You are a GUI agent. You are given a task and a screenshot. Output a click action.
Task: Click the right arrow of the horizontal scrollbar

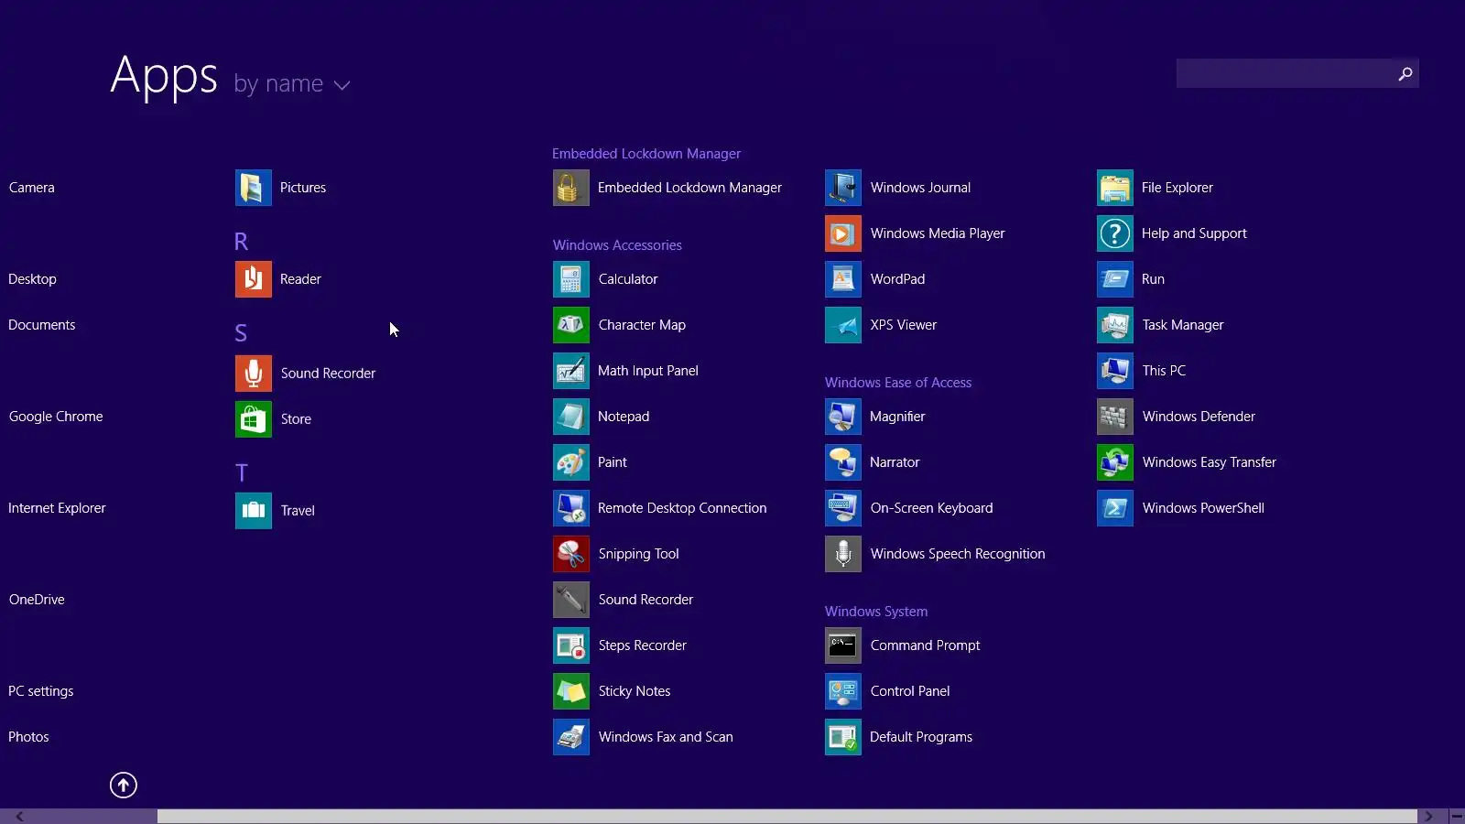[1428, 817]
